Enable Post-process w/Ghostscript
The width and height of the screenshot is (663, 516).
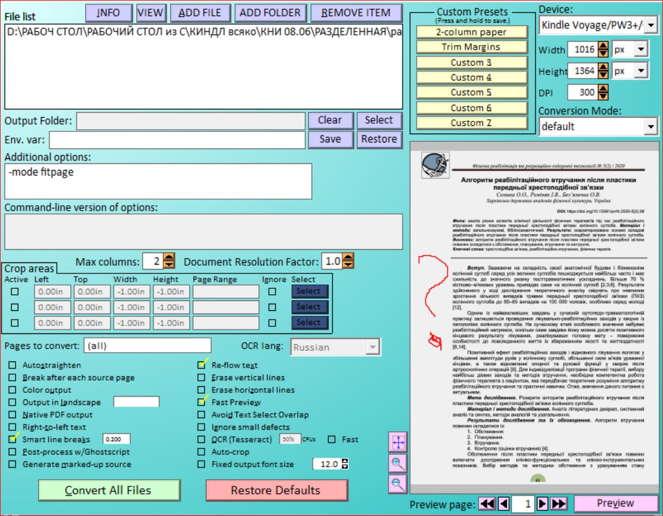tap(12, 452)
